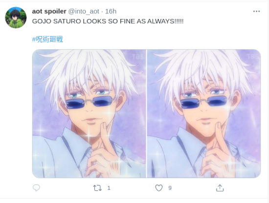Click the tweet text about Gojo Saturo

click(x=108, y=21)
